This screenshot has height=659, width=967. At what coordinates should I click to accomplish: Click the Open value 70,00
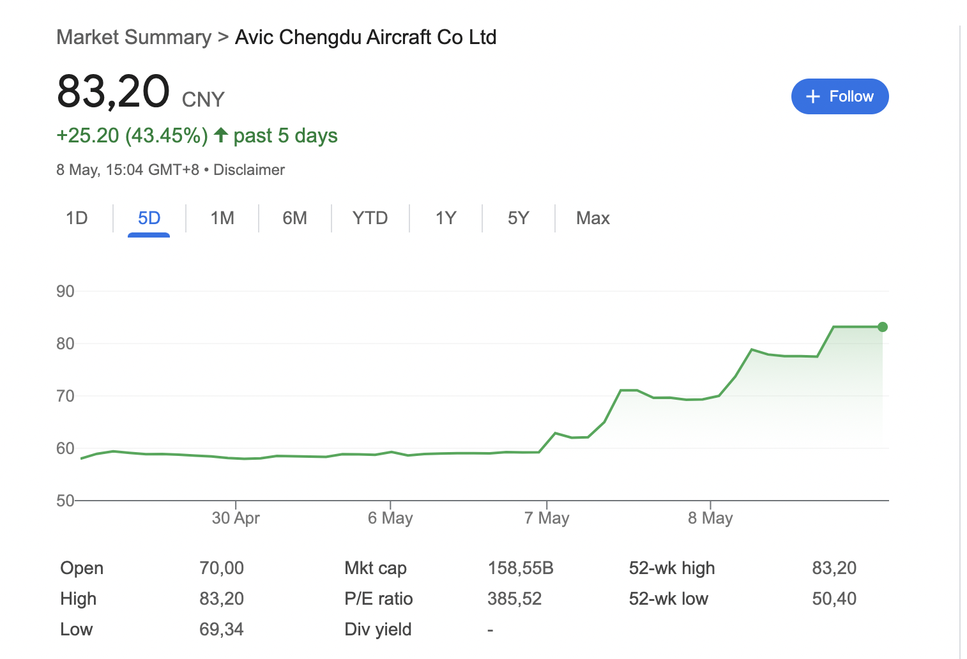(222, 568)
